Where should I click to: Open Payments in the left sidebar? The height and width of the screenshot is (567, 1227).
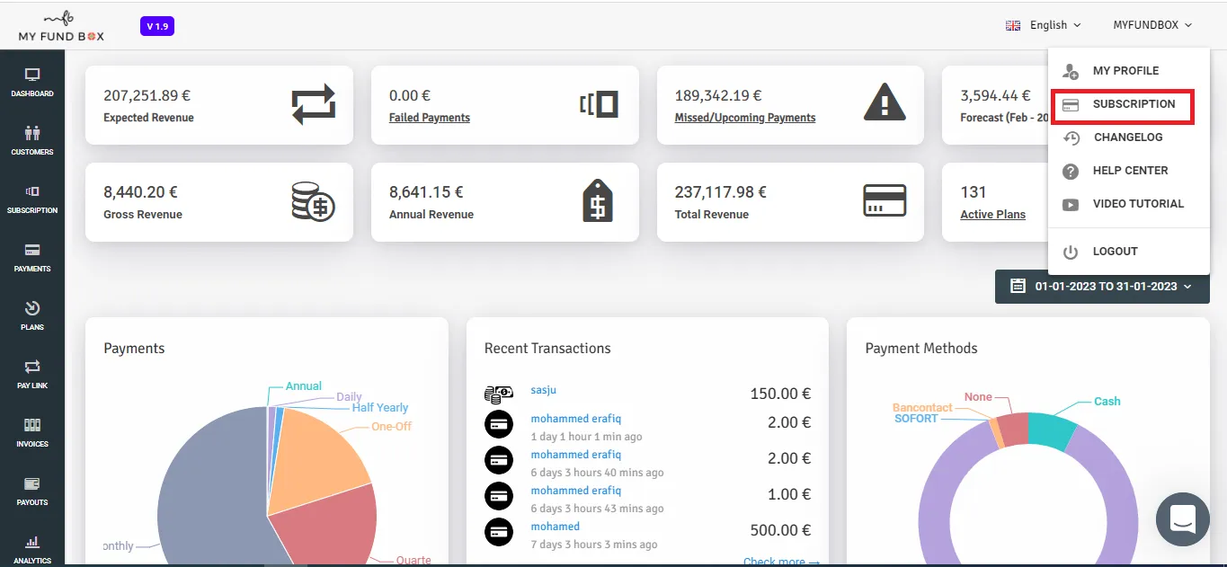click(32, 257)
